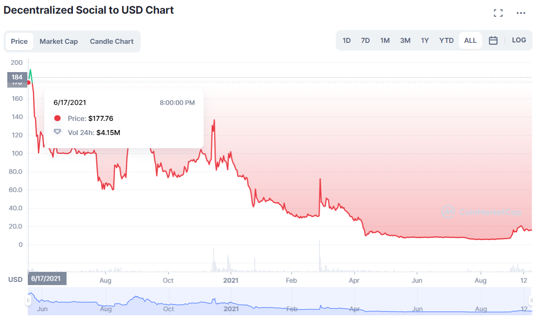
Task: Click right handle of range navigator
Action: [531, 301]
